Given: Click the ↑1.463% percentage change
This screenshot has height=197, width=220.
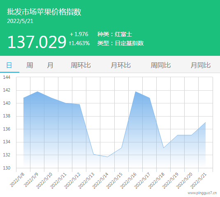Looking at the screenshot, I should click(x=79, y=43).
